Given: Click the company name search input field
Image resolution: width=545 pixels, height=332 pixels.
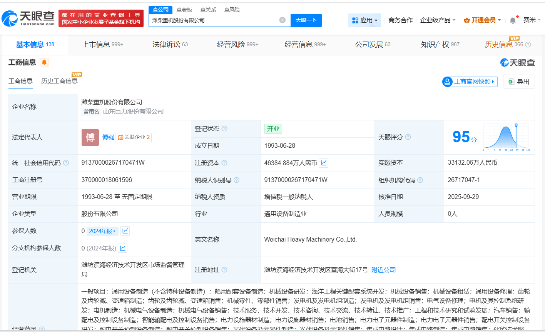Looking at the screenshot, I should [219, 20].
